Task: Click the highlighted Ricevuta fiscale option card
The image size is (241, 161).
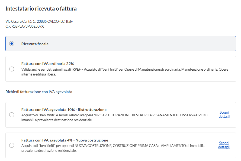Action: point(121,44)
